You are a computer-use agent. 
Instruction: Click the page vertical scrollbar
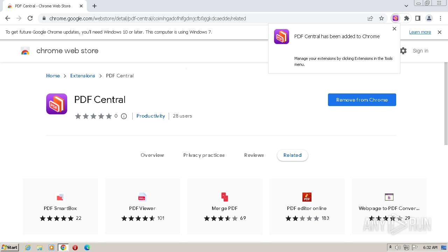[x=446, y=103]
